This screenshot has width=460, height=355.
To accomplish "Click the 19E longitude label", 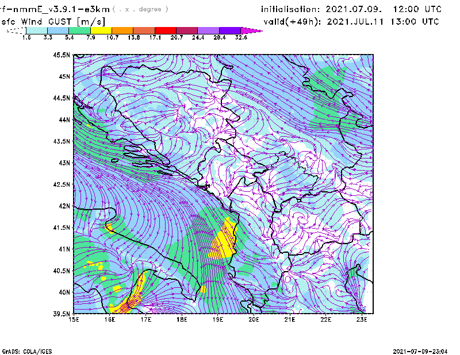I will 218,319.
